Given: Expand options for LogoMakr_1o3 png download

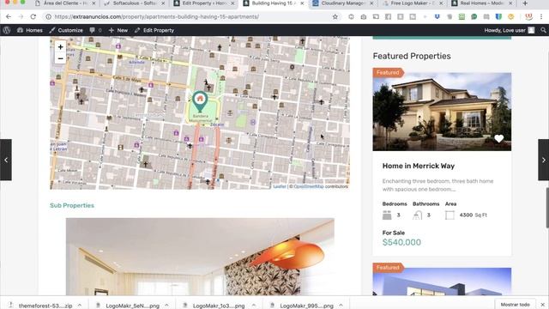Looking at the screenshot, I should [x=254, y=306].
